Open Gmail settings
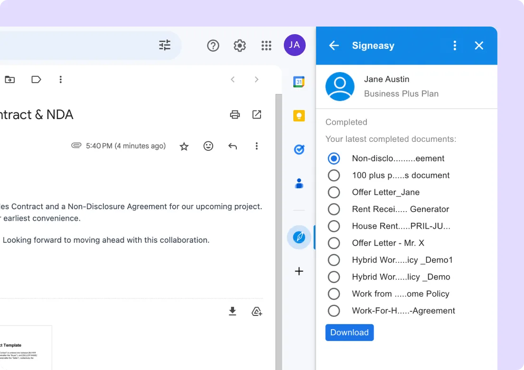Screen dimensions: 524x370 click(240, 45)
